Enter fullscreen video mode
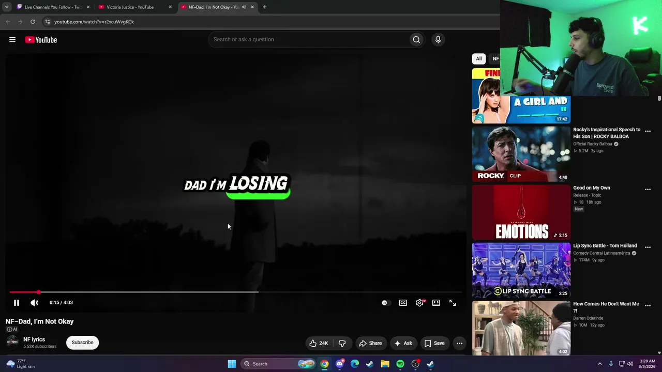 tap(453, 303)
